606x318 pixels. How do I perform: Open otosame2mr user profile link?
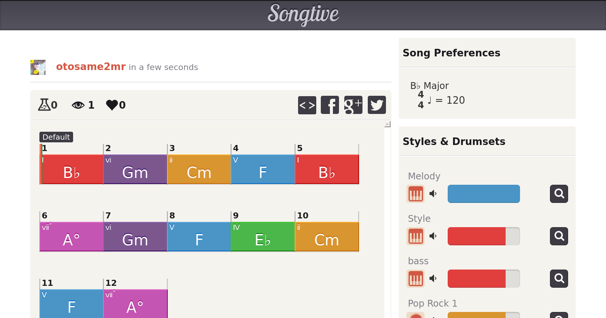[91, 67]
